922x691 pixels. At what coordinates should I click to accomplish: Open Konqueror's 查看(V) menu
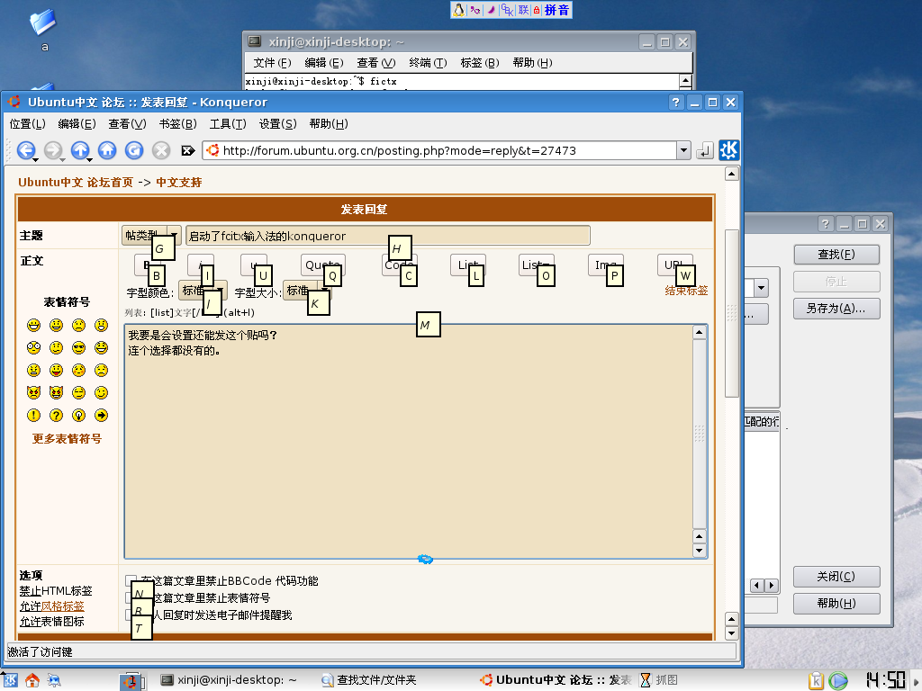[x=127, y=124]
